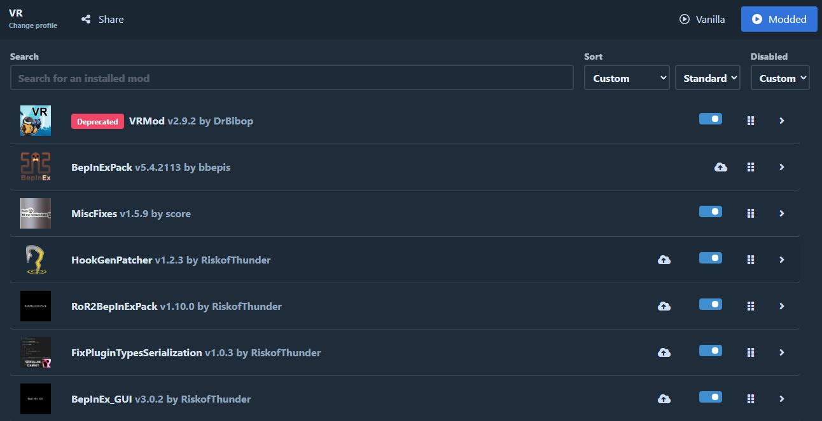Click the RoR2BepInExPack black thumbnail
The image size is (822, 421).
pos(36,306)
